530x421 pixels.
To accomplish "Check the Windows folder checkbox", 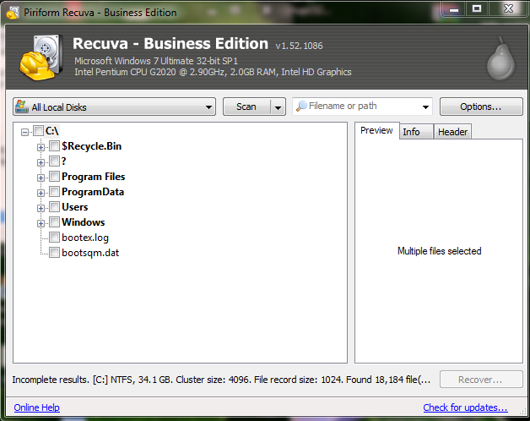I will [54, 221].
